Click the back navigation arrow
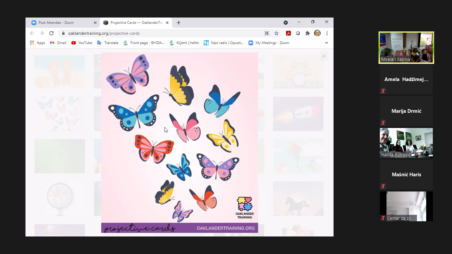Screen dimensions: 452x254 point(32,33)
